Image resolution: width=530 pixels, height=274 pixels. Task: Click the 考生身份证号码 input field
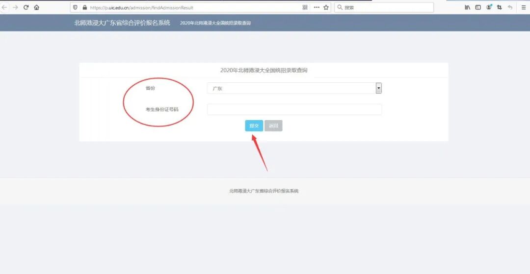click(294, 109)
